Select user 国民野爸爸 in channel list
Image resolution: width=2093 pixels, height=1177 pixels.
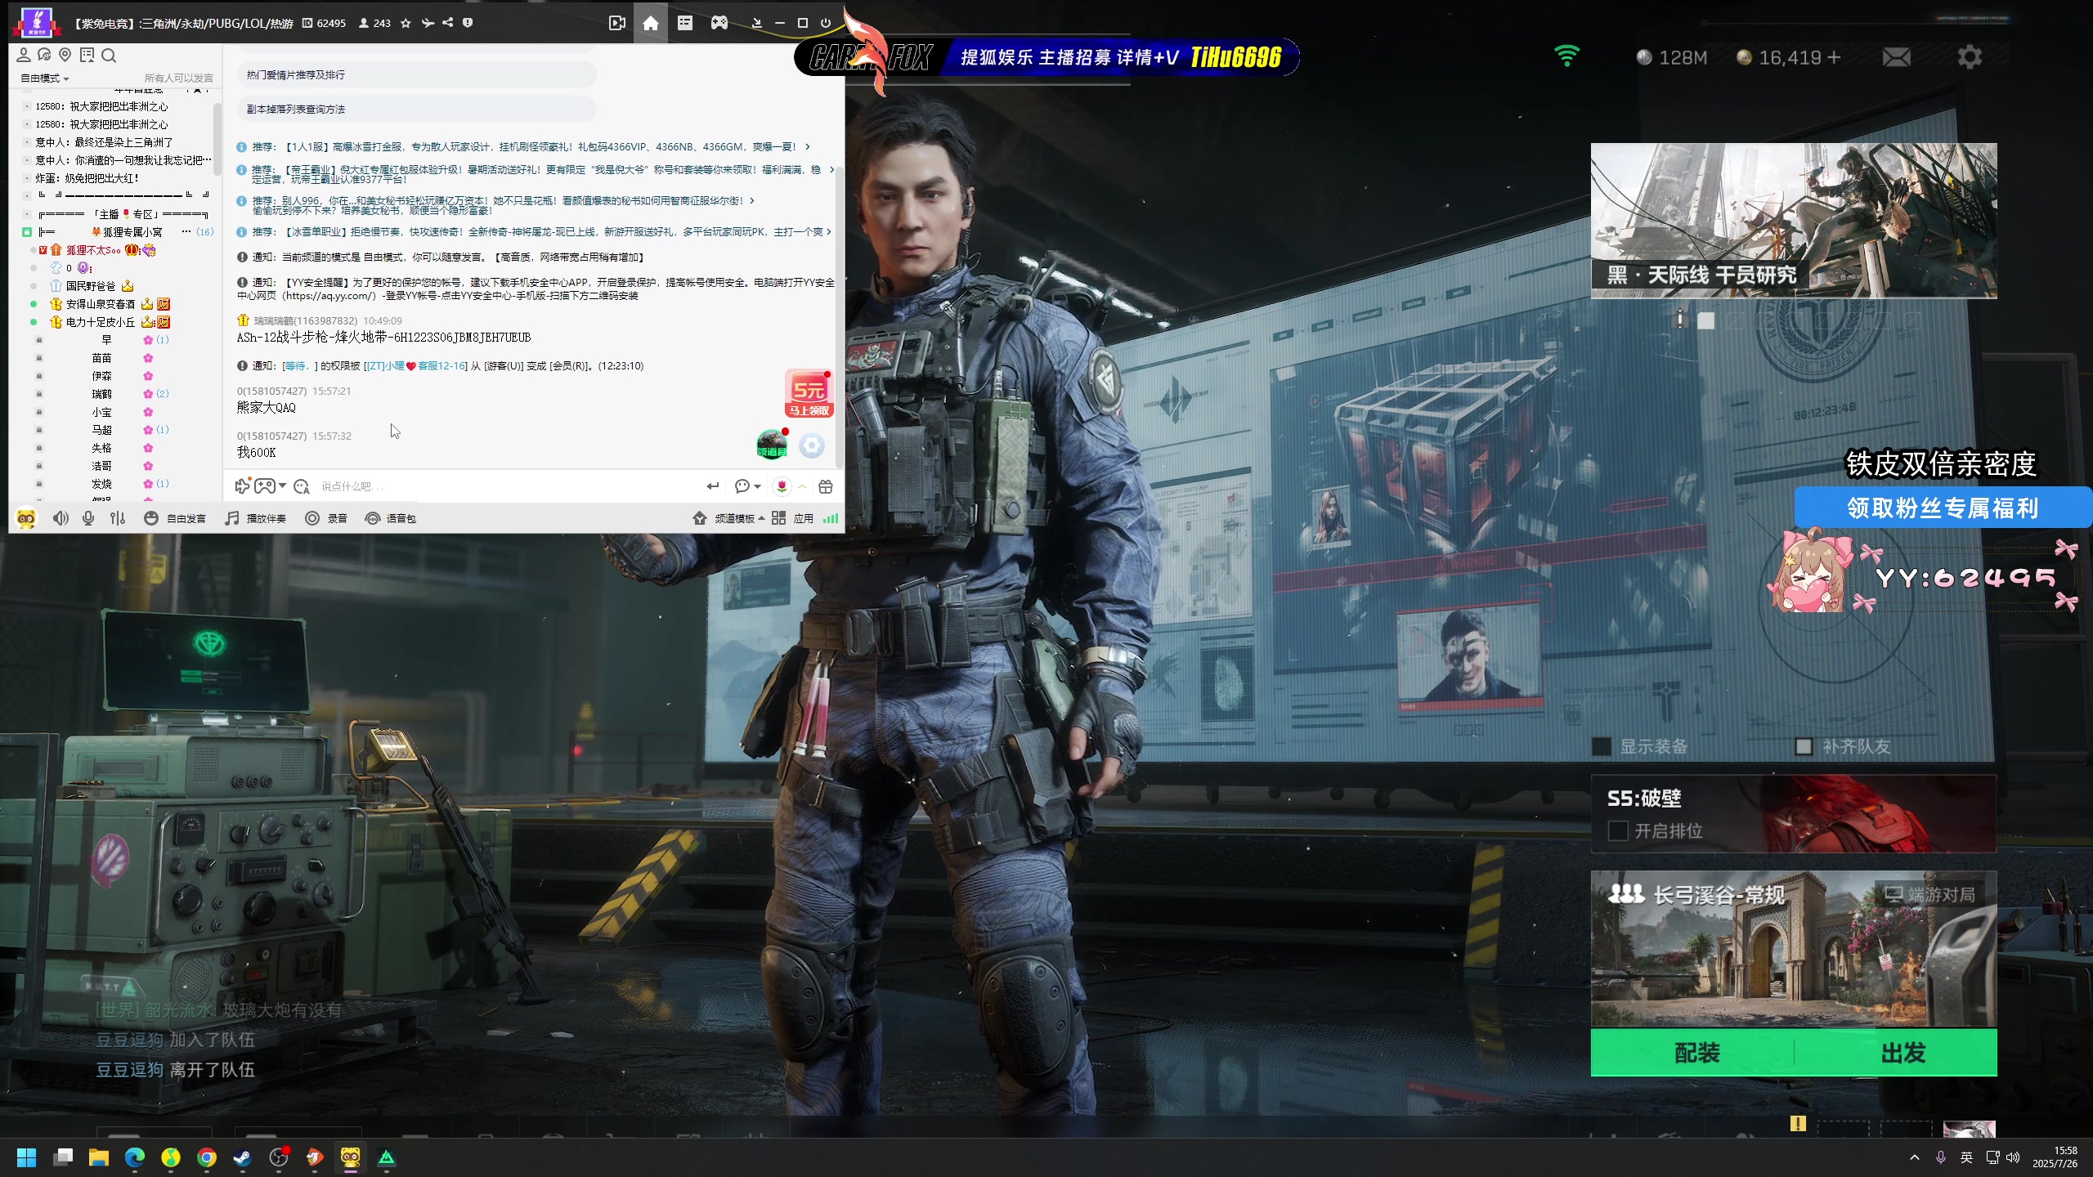tap(90, 286)
